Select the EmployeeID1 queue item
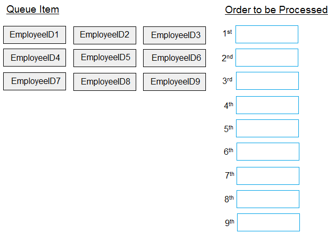Viewport: 330px width, 234px height. [x=34, y=35]
